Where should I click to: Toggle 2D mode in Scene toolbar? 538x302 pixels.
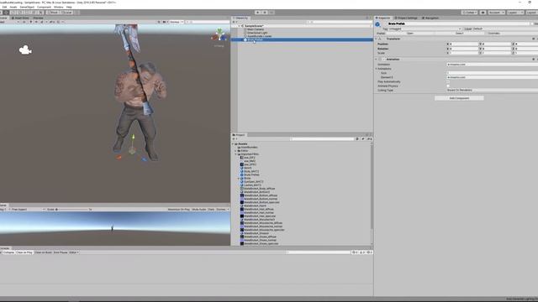24,22
